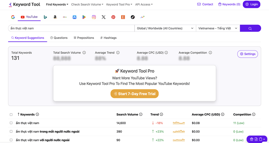The height and width of the screenshot is (143, 269).
Task: Click the trend sparkline for +23% row
Action: tap(179, 132)
